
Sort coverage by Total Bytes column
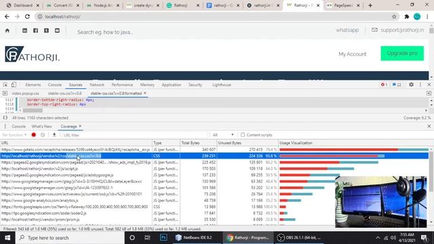click(198, 143)
